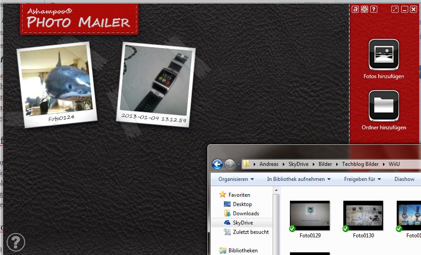421x255 pixels.
Task: Click the Fotos hinzufügen picture icon
Action: tap(383, 54)
